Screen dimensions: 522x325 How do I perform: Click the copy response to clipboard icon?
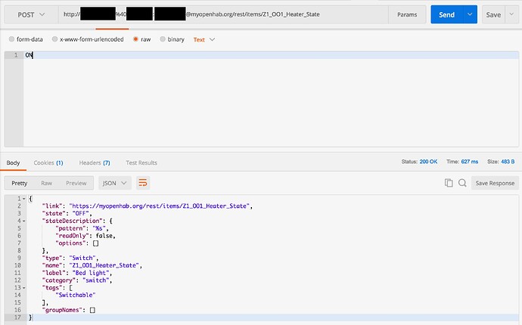point(449,183)
